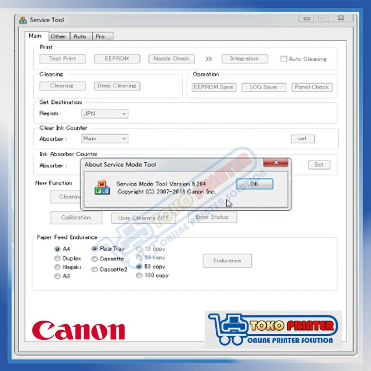Select the A3 radio button

click(x=57, y=276)
